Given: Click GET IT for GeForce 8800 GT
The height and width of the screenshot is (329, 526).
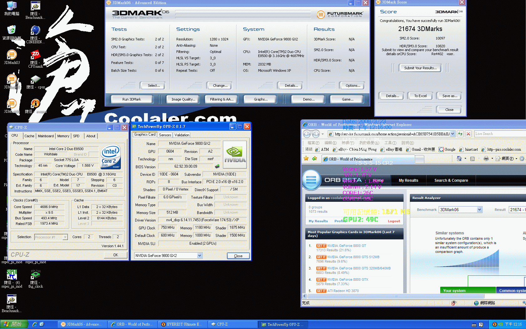Looking at the screenshot, I should point(321,246).
